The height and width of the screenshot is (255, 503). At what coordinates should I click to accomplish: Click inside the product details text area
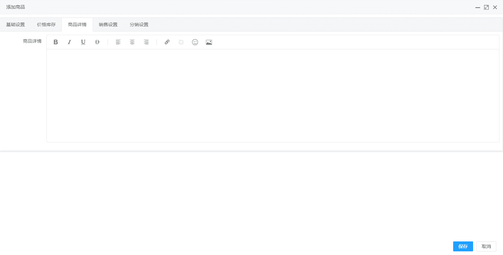tap(272, 95)
